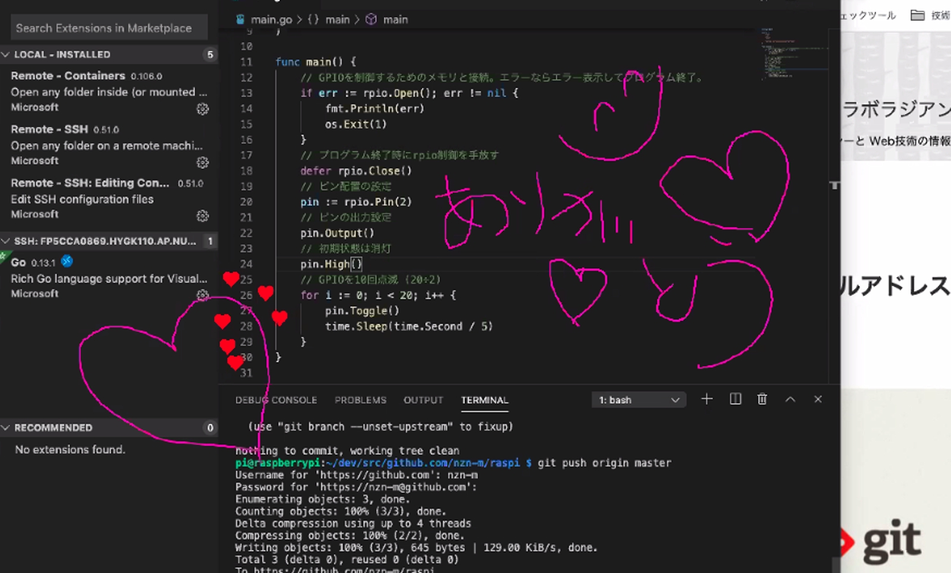Click on 'pin := rpio.Pin(2)' line

[x=355, y=202]
